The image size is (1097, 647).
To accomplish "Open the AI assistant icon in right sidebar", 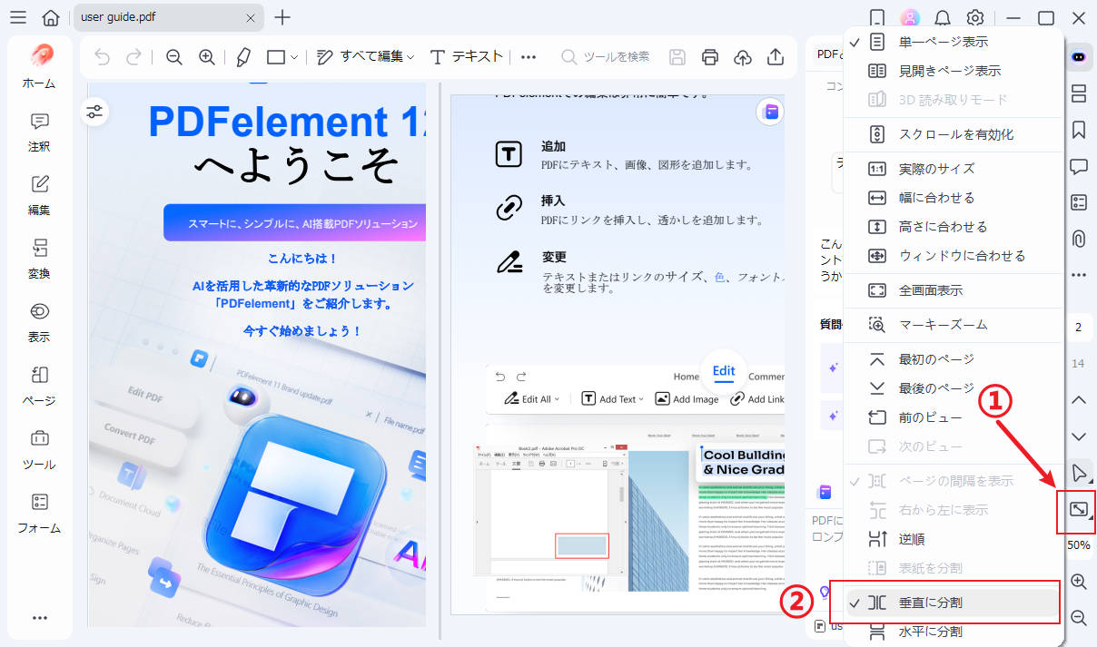I will click(x=1078, y=56).
